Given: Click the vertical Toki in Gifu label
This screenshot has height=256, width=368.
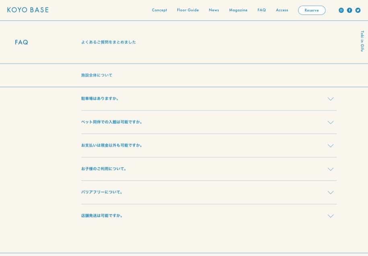Looking at the screenshot, I should coord(362,41).
